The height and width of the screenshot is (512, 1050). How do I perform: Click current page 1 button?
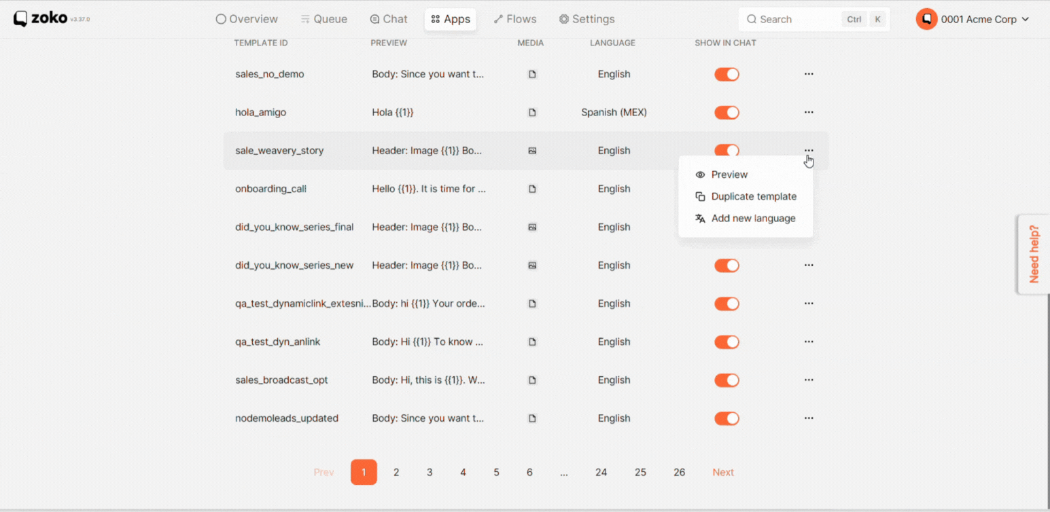pyautogui.click(x=364, y=472)
